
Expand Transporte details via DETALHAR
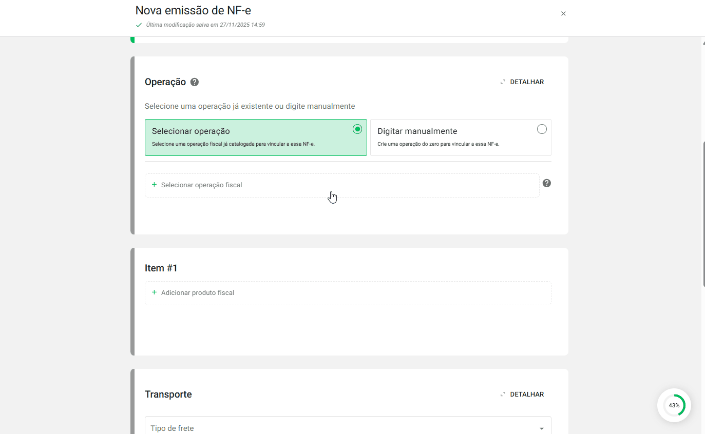point(526,393)
